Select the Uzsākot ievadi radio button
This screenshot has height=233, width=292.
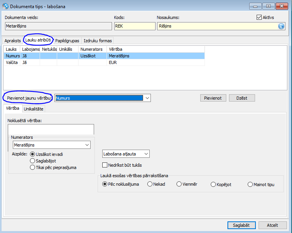pyautogui.click(x=32, y=154)
